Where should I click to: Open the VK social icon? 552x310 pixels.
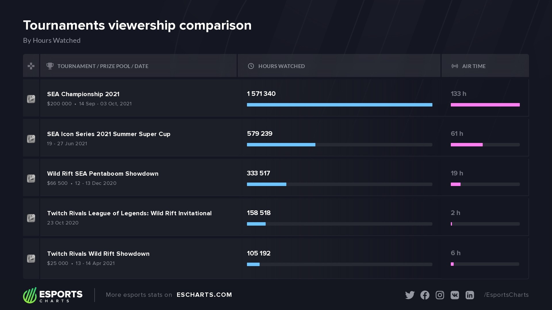coord(455,295)
